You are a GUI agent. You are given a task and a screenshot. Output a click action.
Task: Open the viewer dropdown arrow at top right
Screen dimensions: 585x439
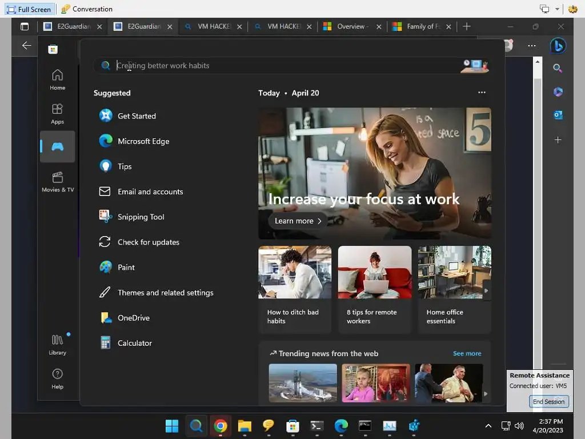coord(556,9)
